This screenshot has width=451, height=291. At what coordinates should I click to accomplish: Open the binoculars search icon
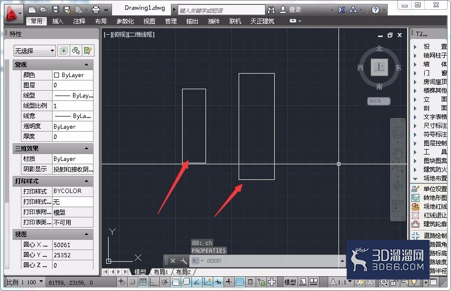tap(271, 10)
